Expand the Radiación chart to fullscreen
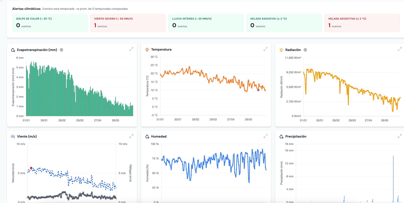This screenshot has width=404, height=203. pyautogui.click(x=400, y=49)
